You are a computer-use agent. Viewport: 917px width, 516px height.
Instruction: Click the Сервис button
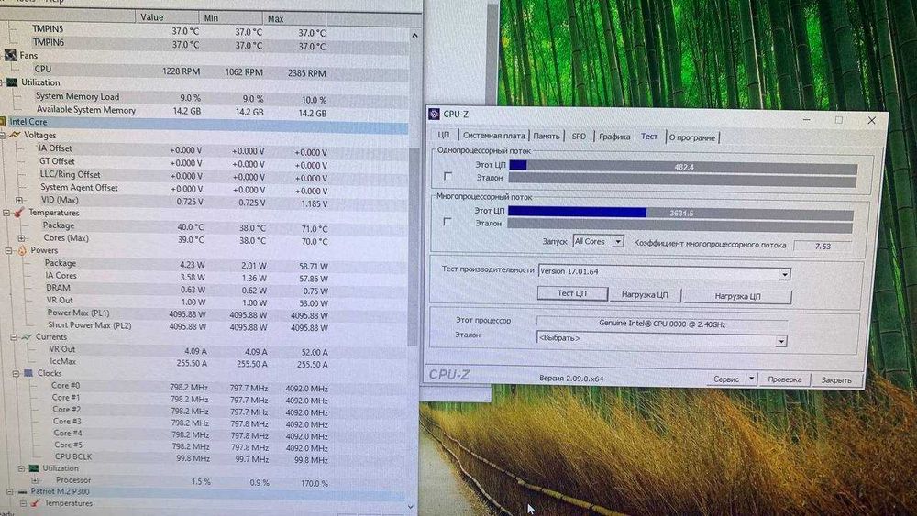click(x=725, y=379)
